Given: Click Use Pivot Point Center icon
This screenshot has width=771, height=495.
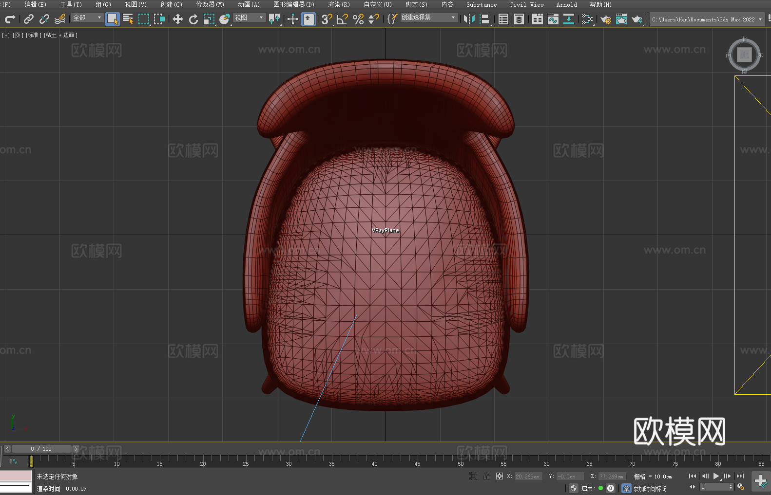Looking at the screenshot, I should tap(274, 19).
